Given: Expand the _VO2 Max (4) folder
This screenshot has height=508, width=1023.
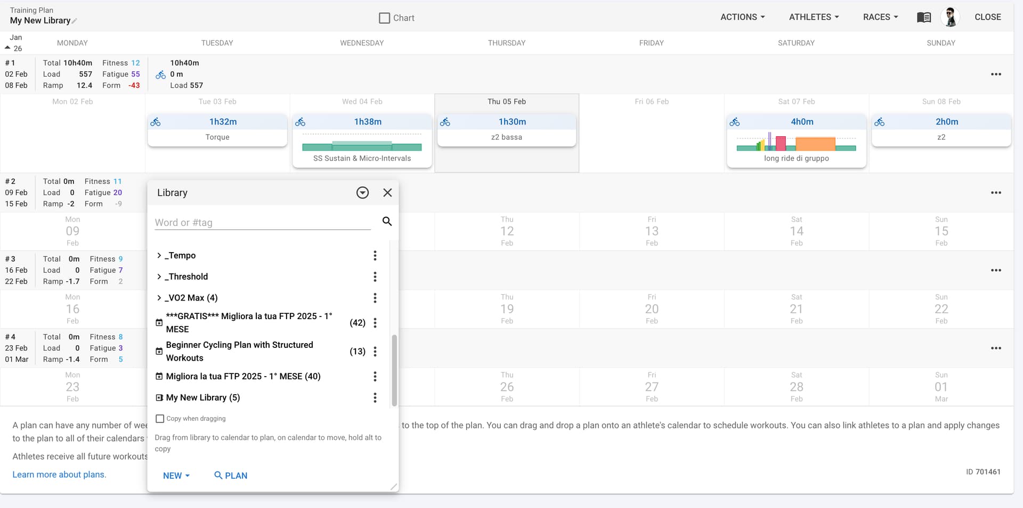Looking at the screenshot, I should point(159,298).
